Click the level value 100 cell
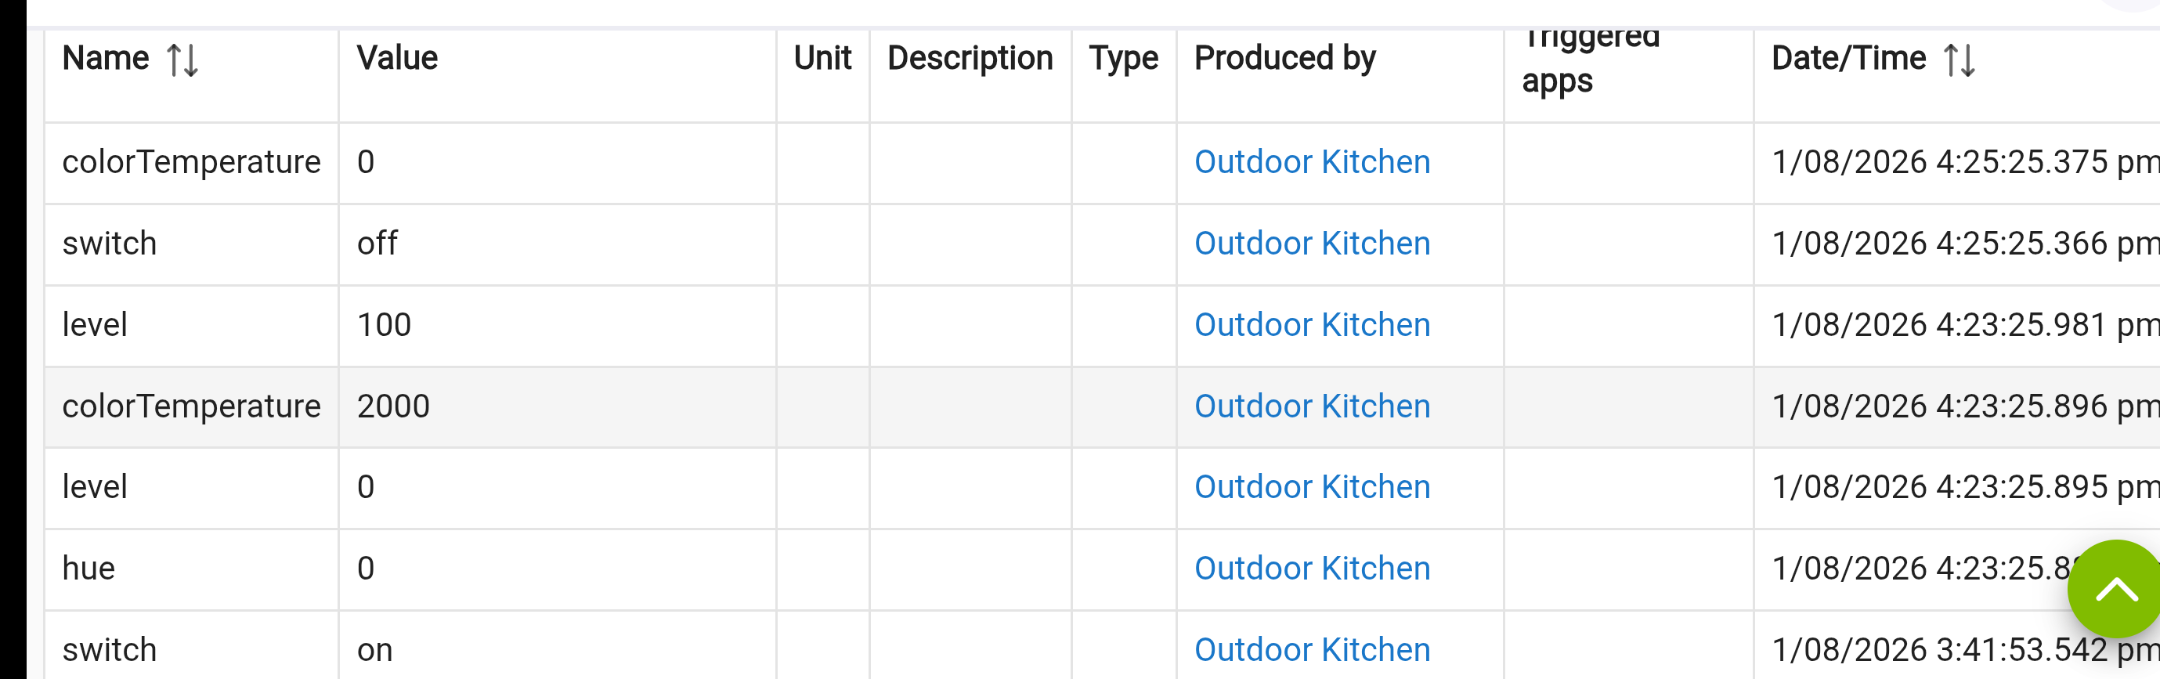The width and height of the screenshot is (2160, 679). 384,324
